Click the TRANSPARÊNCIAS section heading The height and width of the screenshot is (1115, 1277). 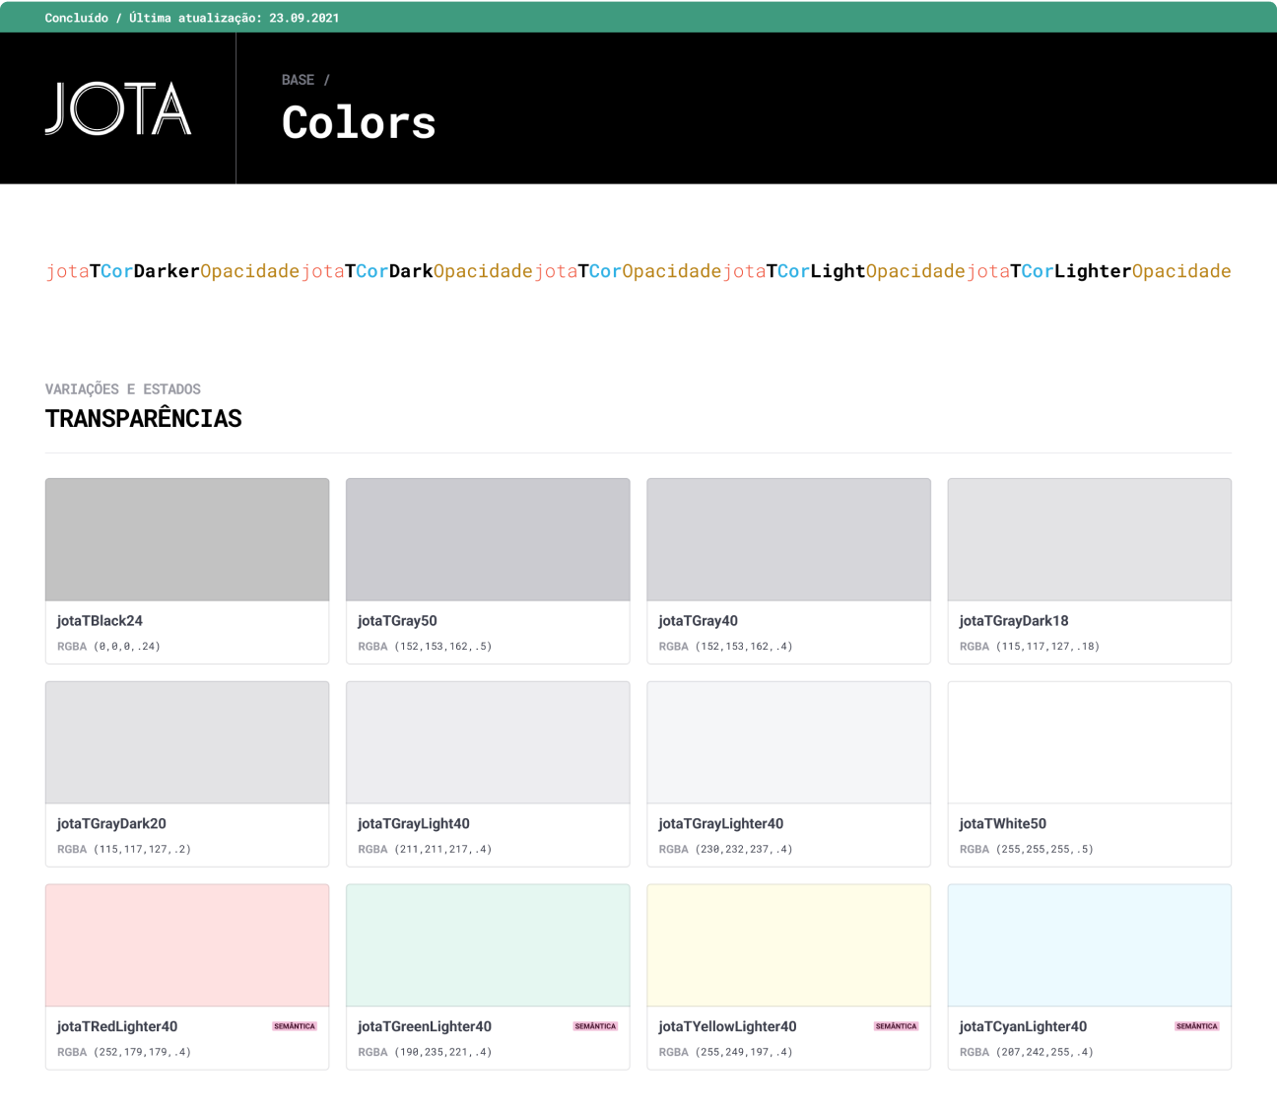point(144,419)
